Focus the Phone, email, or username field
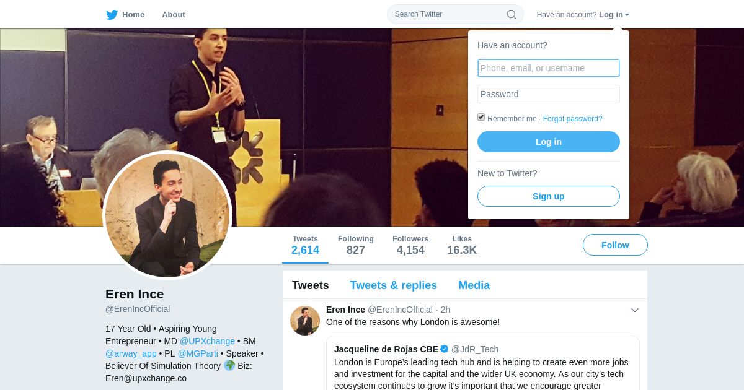 click(x=549, y=68)
